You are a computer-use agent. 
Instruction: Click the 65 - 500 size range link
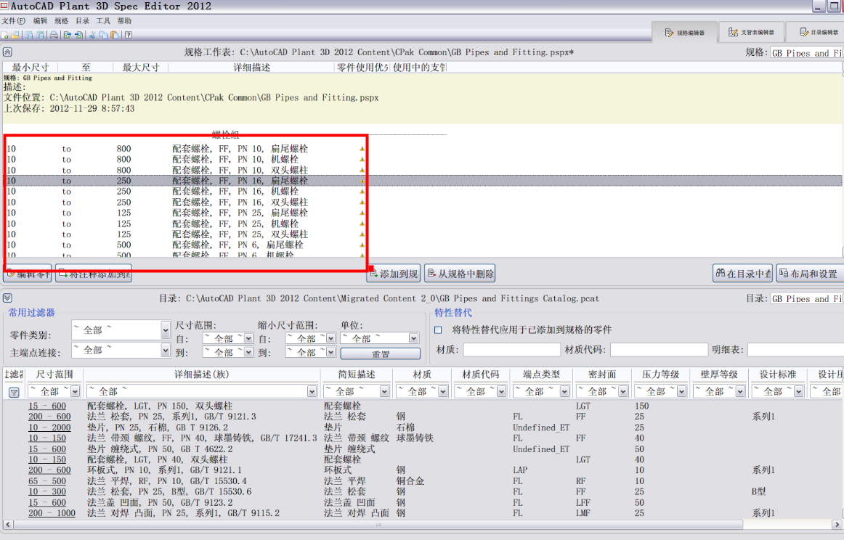[47, 480]
